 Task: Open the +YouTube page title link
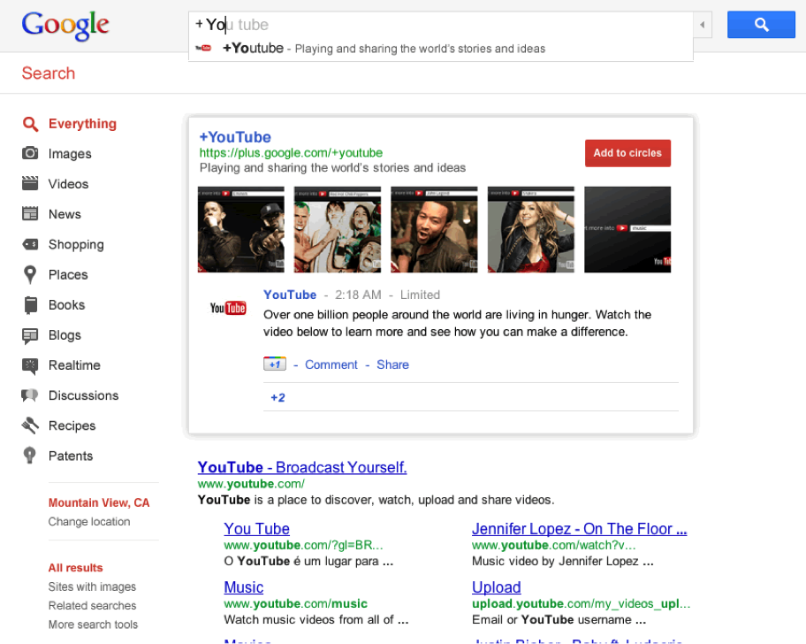235,137
